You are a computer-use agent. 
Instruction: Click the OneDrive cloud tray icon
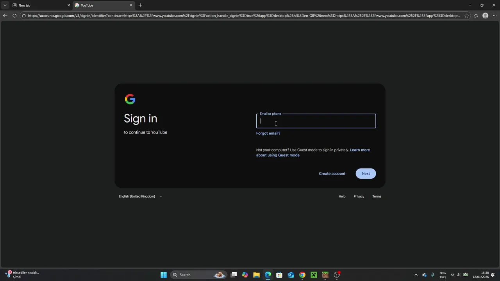coord(425,275)
